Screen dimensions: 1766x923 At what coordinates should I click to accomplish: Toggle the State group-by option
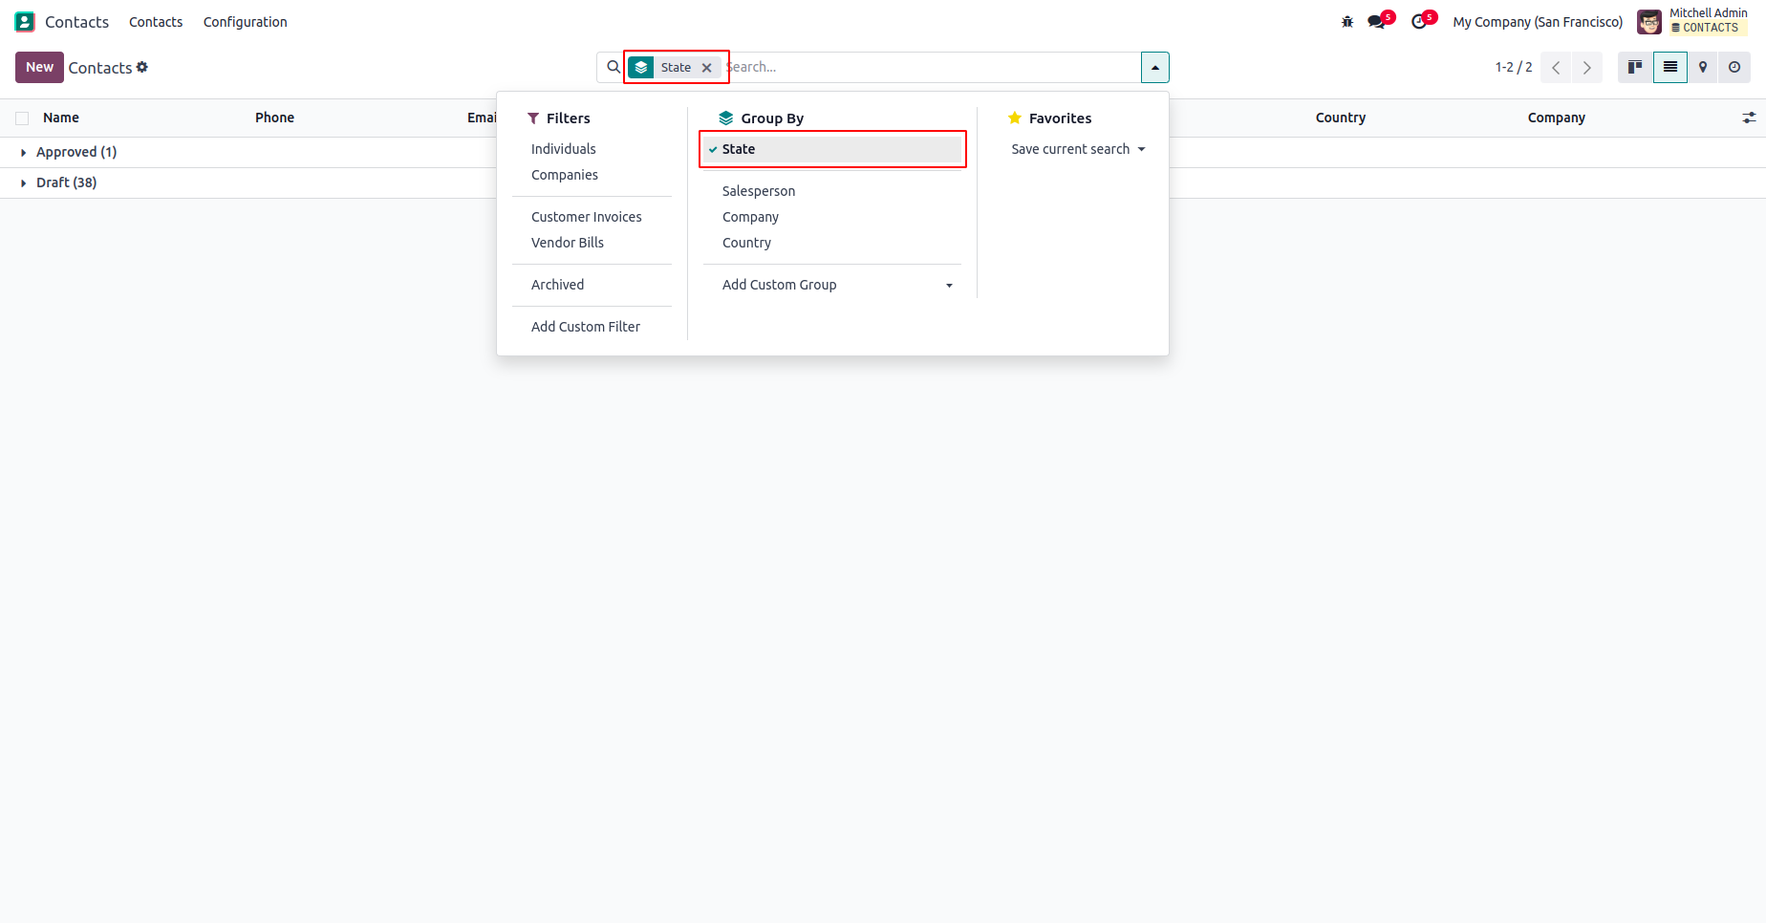click(739, 149)
